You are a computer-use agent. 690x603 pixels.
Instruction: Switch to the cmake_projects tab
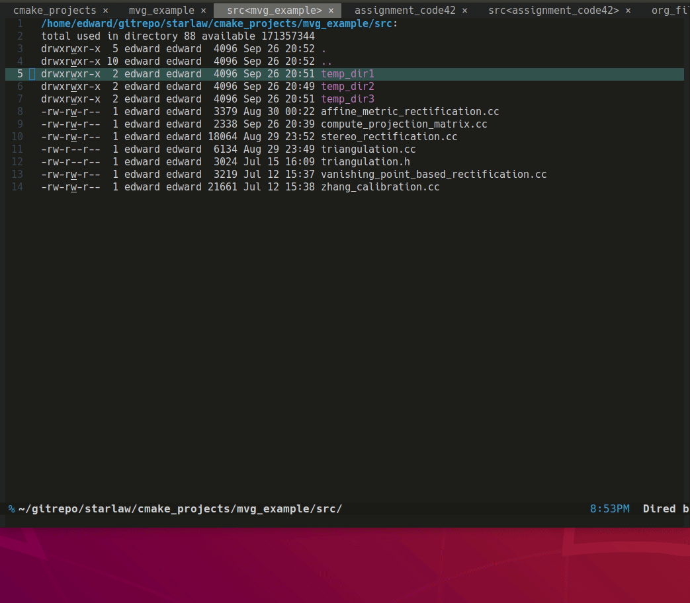point(54,11)
